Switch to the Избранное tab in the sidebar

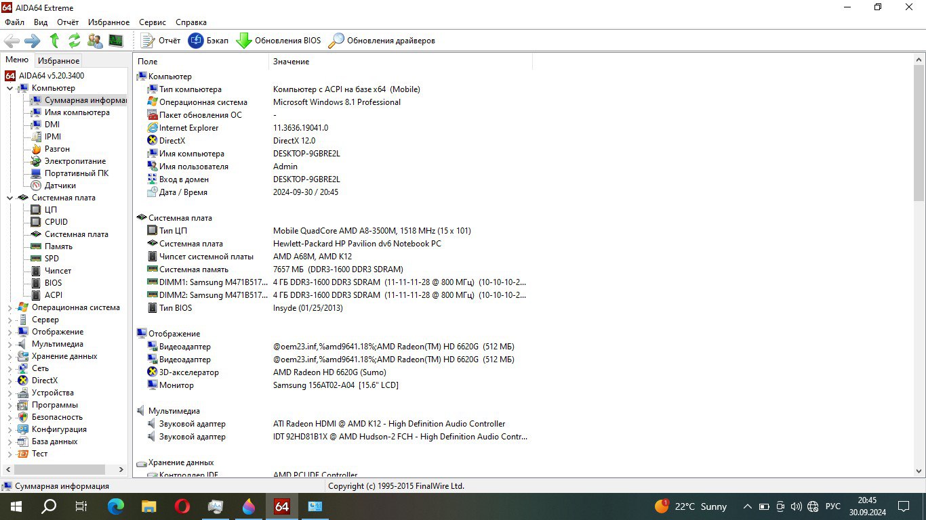58,61
